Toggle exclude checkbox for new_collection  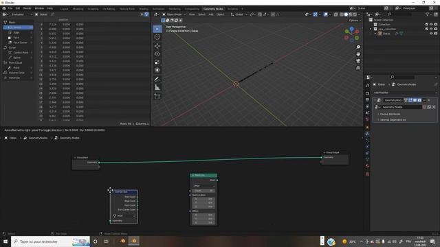pos(426,29)
